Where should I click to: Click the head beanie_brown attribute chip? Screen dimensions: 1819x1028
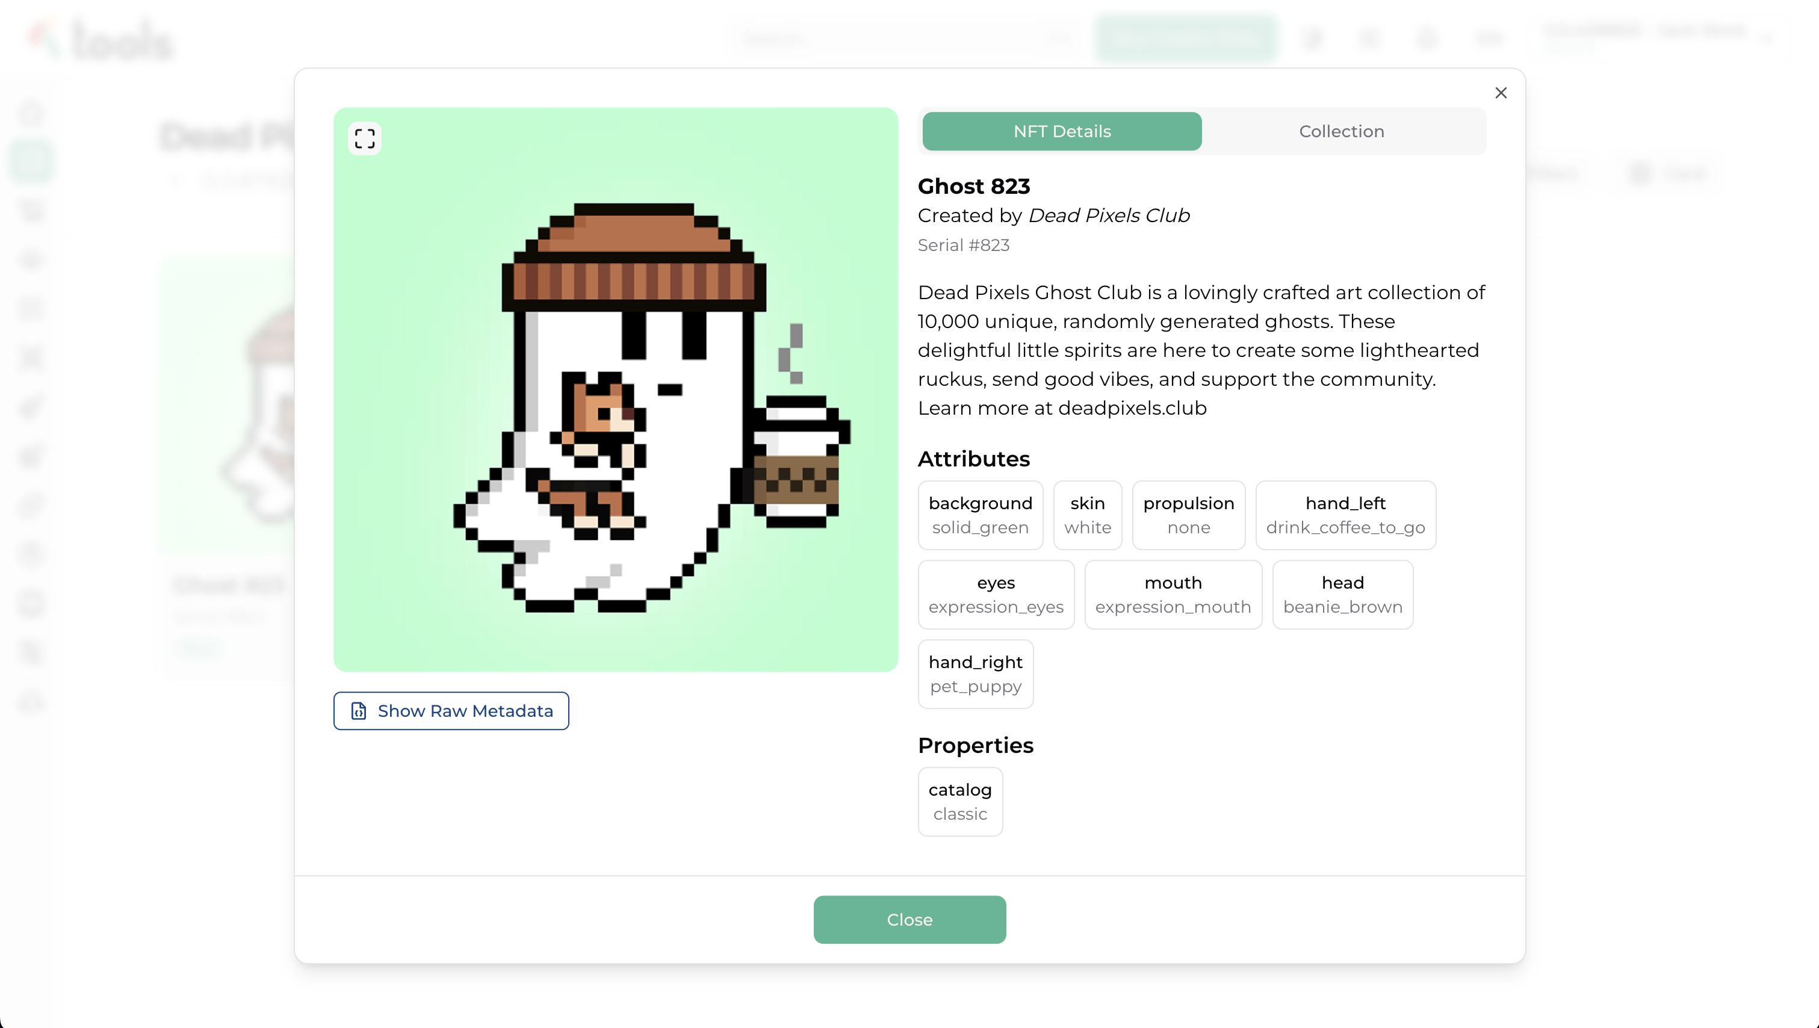[x=1342, y=595]
